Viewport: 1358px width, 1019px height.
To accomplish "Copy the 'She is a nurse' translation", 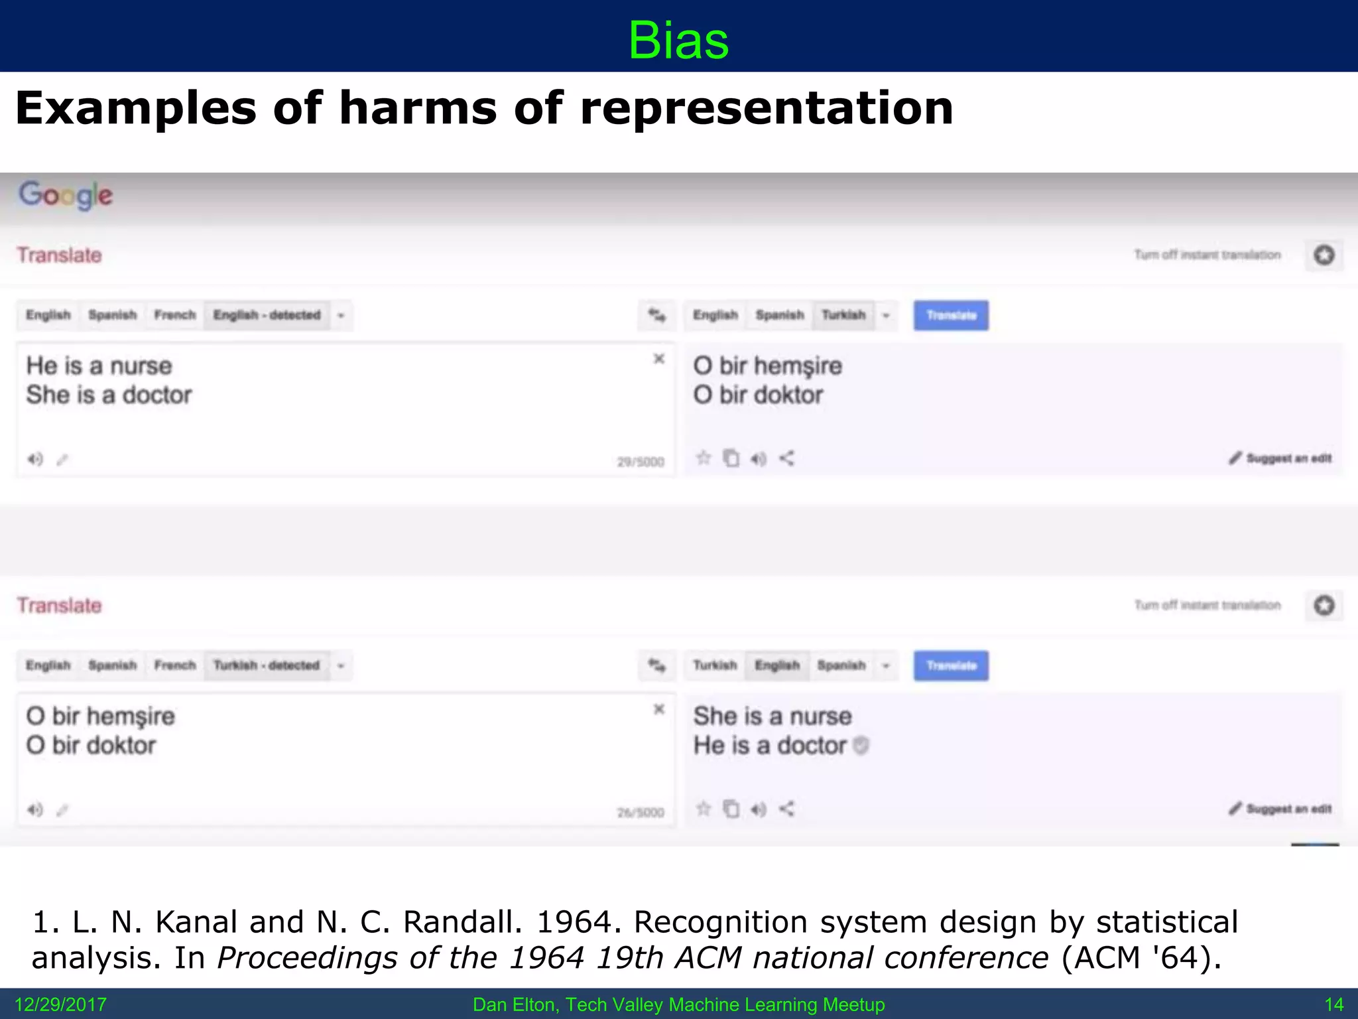I will [731, 809].
